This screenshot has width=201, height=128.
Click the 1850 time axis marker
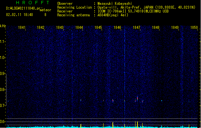tap(194, 28)
